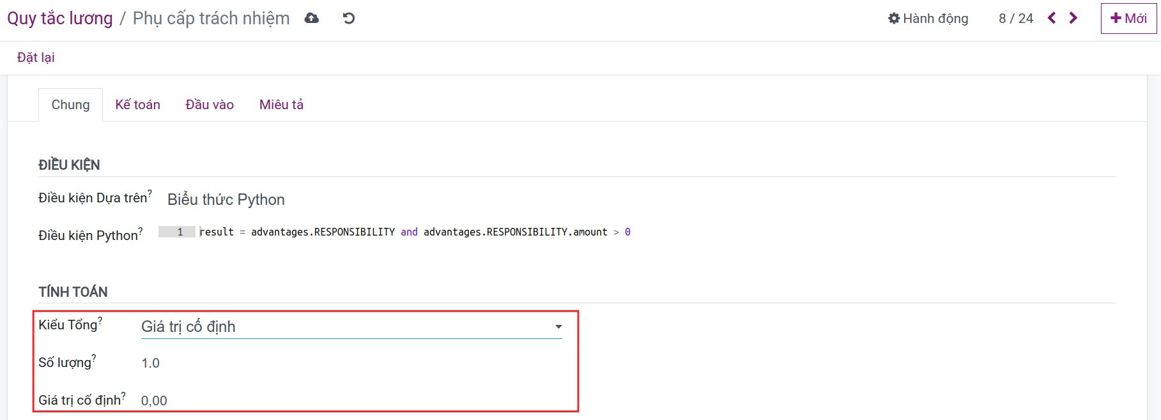Click into the Python condition code editor
1161x420 pixels.
(415, 232)
